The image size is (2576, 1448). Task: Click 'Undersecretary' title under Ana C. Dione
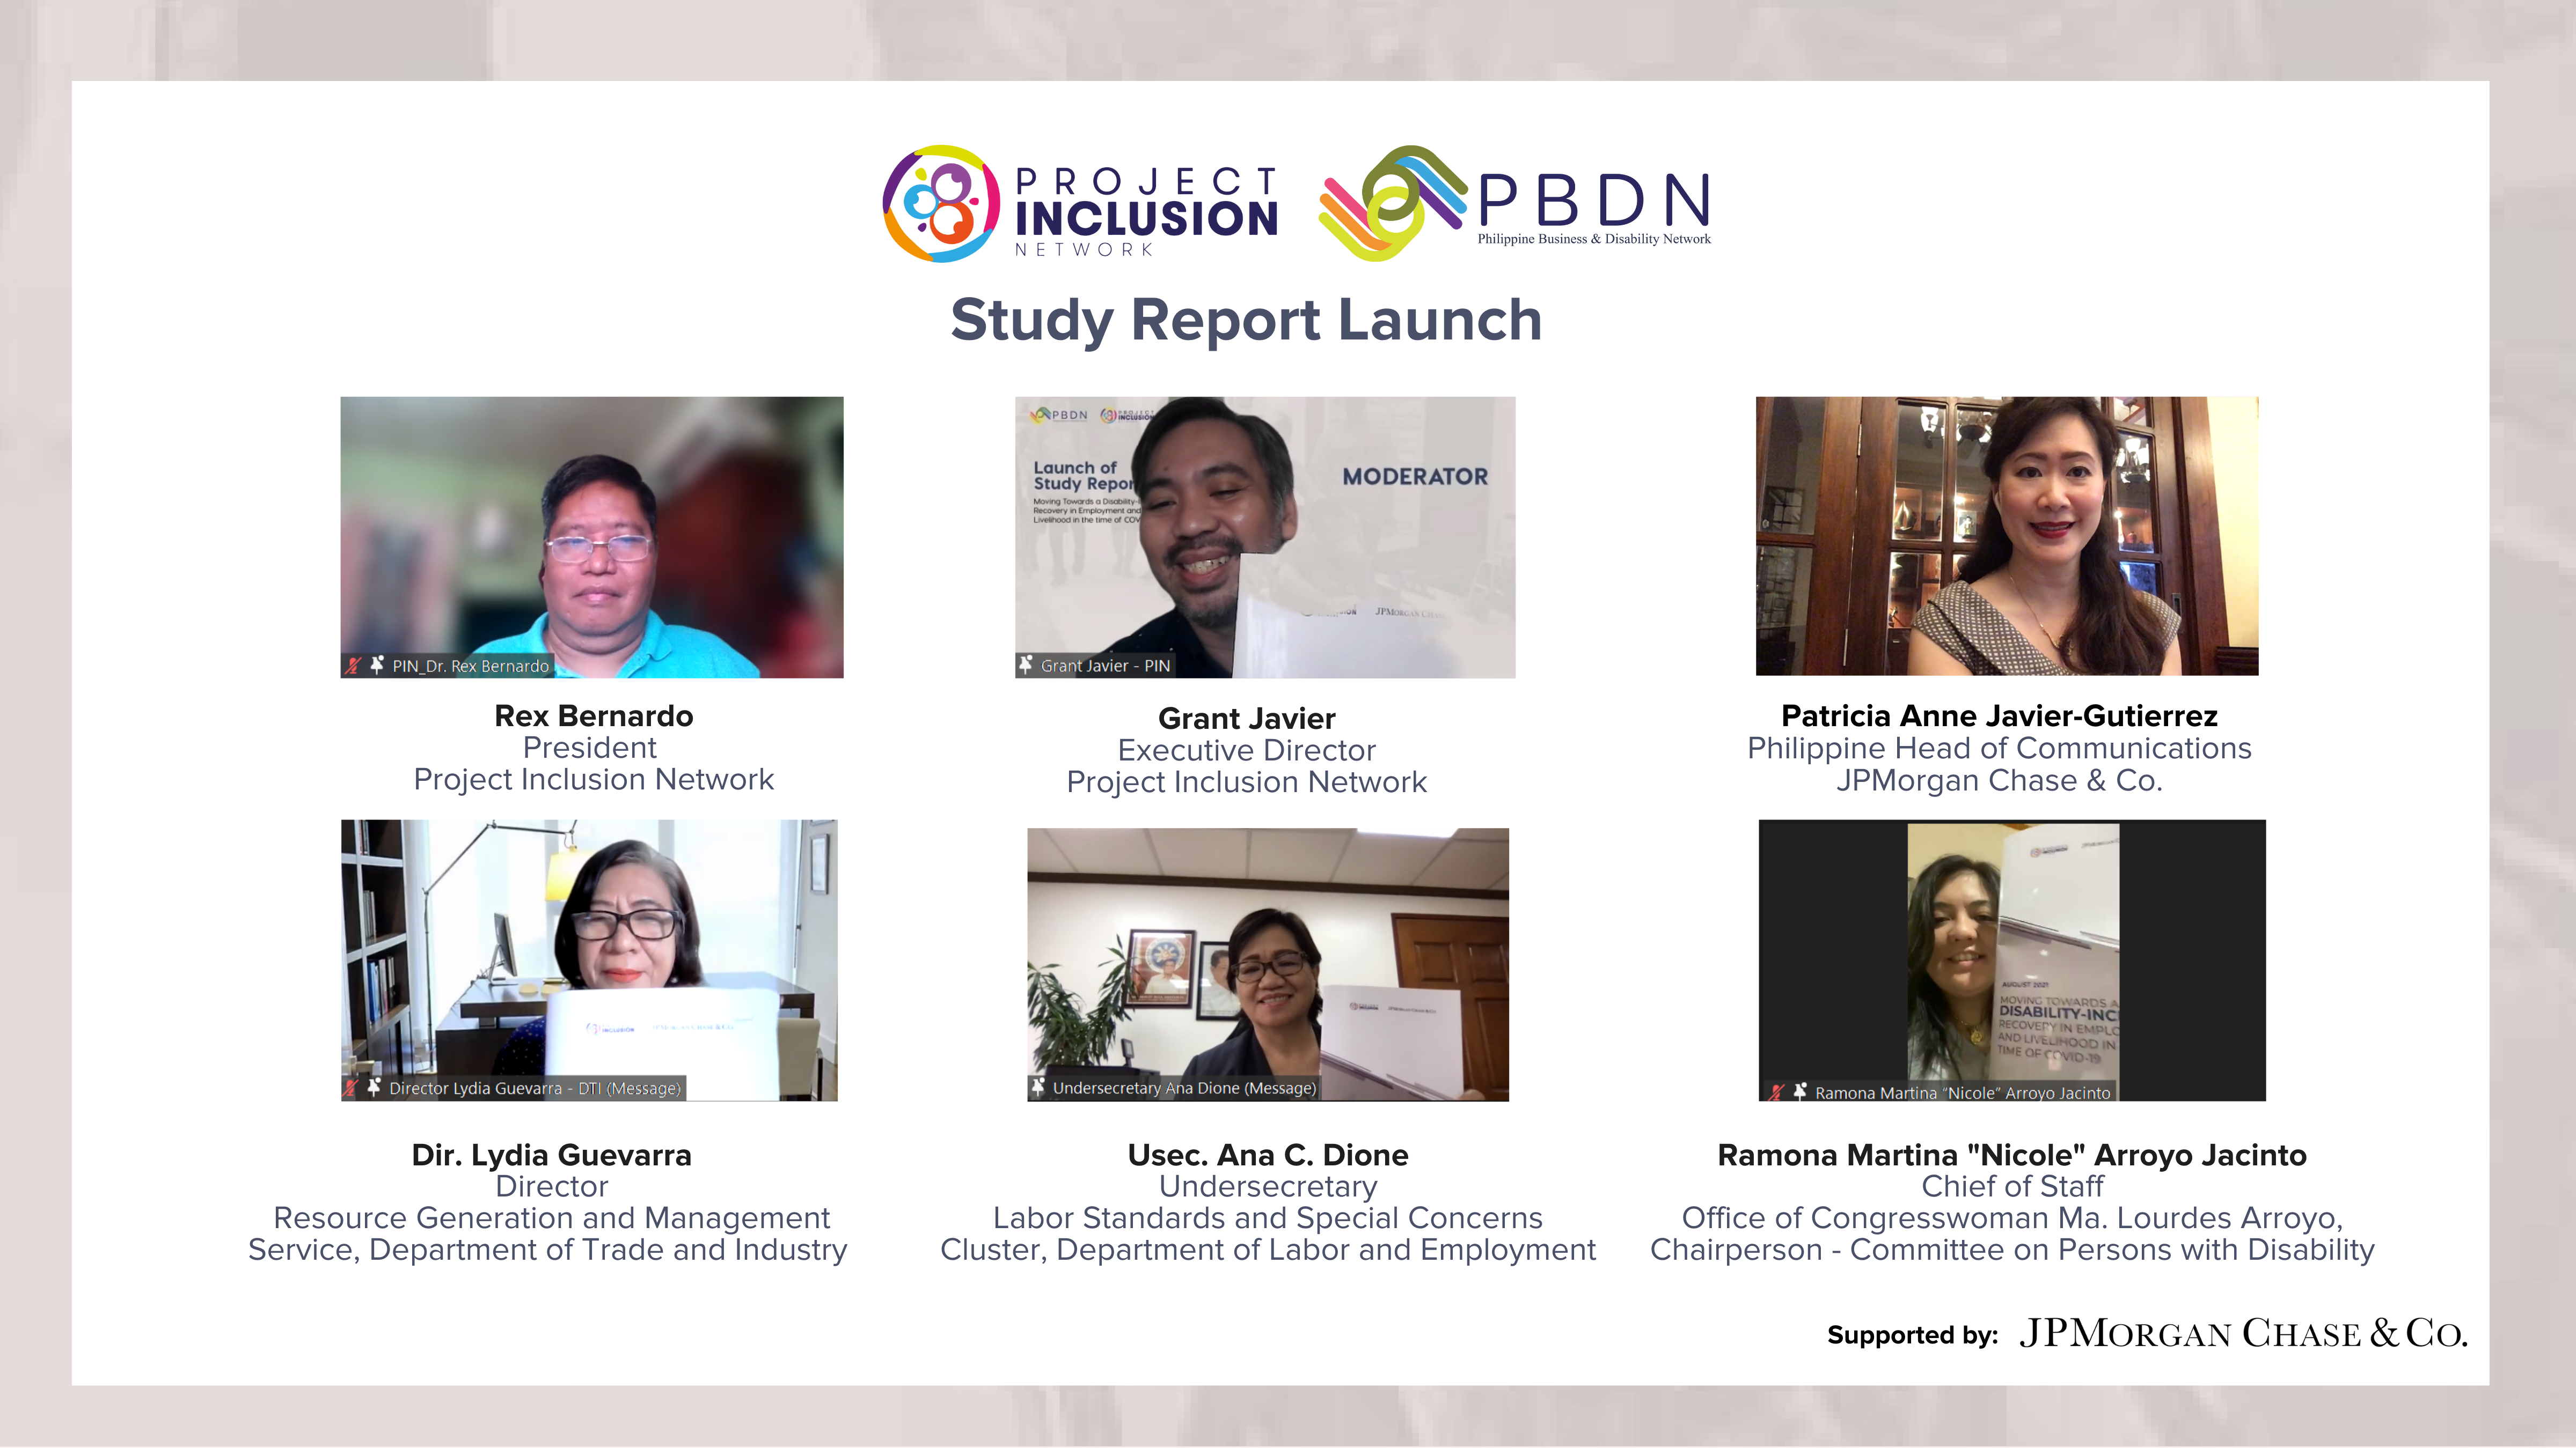[x=1268, y=1187]
